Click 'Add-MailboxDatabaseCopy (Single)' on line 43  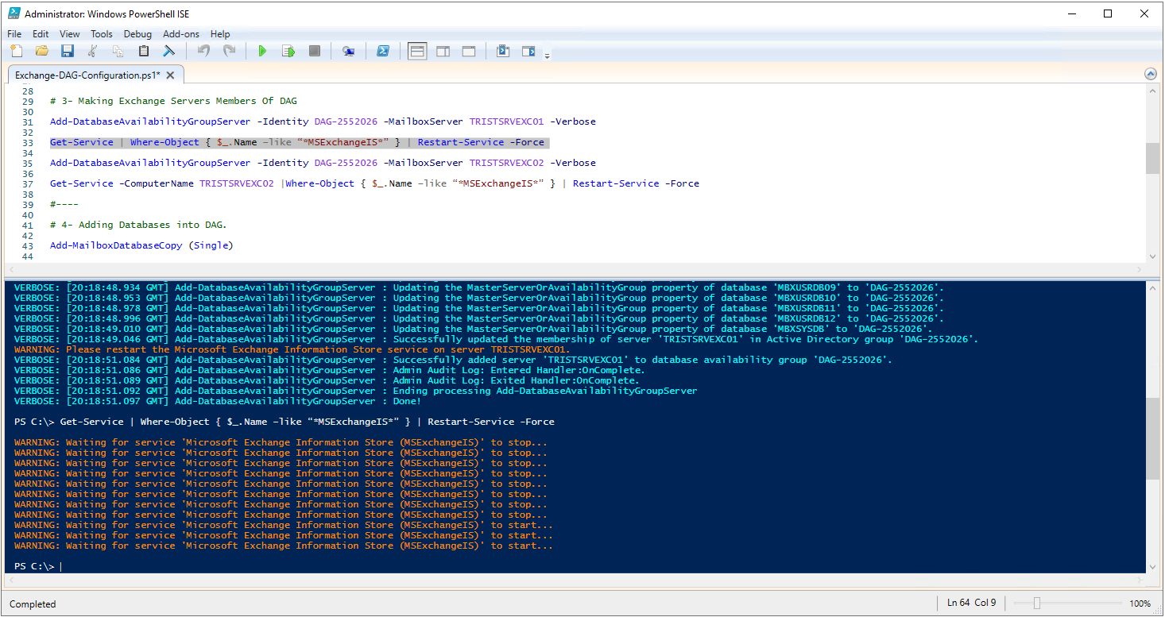141,245
